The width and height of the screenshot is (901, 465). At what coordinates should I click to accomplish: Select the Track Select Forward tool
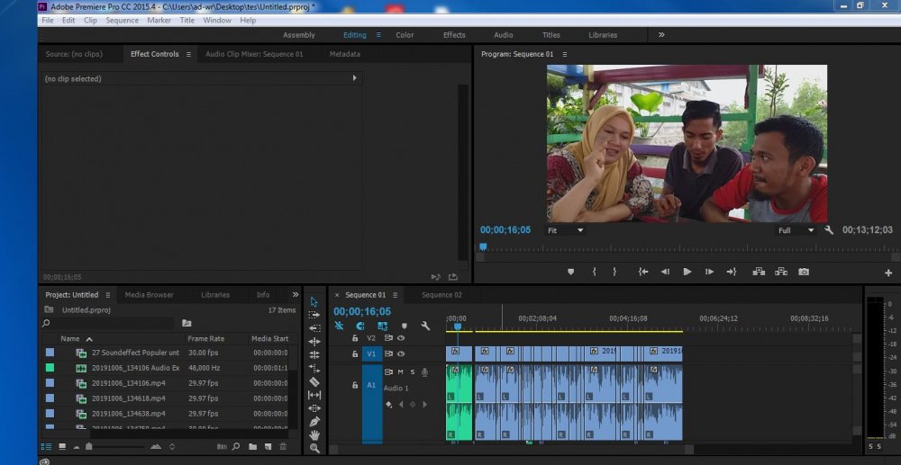[314, 315]
